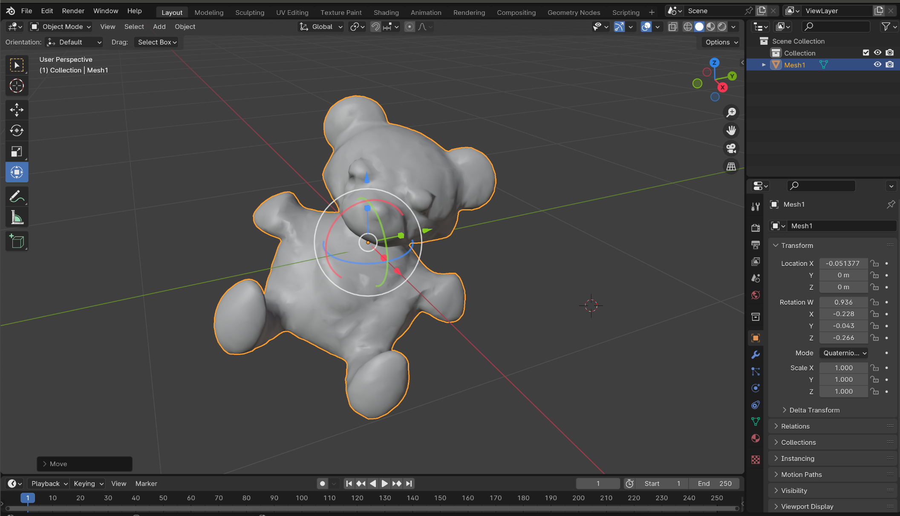This screenshot has width=900, height=516.
Task: Open the Physics properties tab
Action: 756,388
